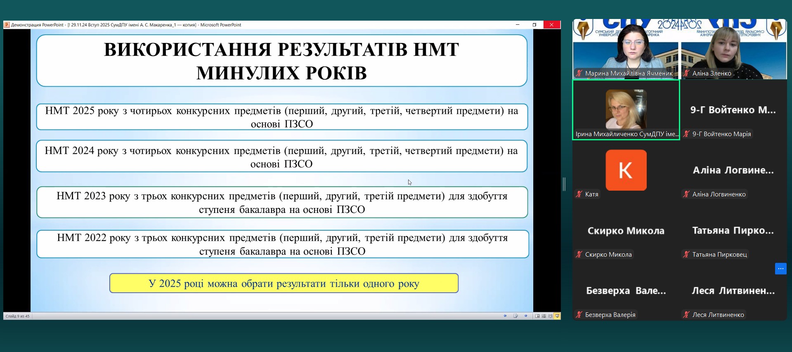The height and width of the screenshot is (352, 792).
Task: Click the PowerPoint icon in title bar
Action: coord(7,25)
